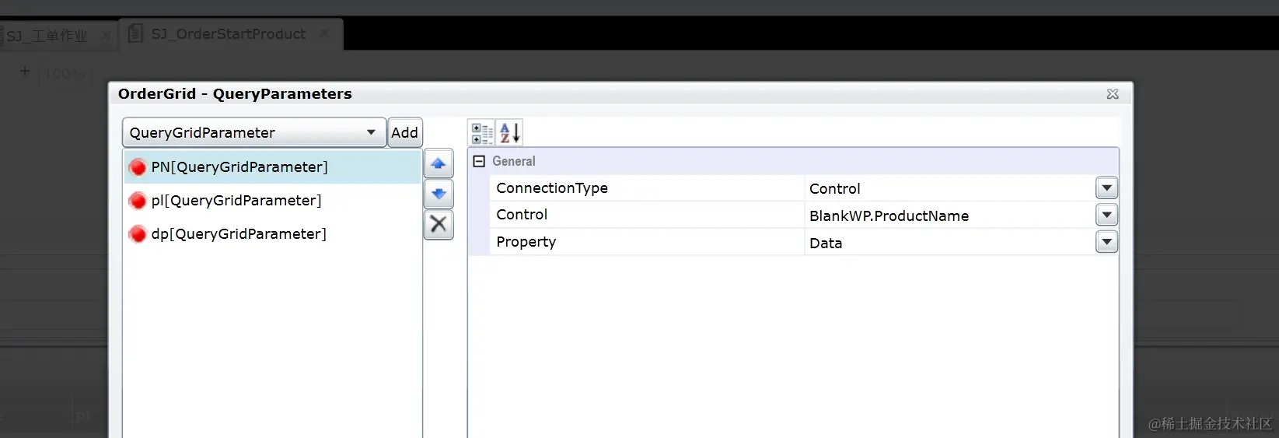Select the PN[QueryGridParameter] list item

coord(272,166)
